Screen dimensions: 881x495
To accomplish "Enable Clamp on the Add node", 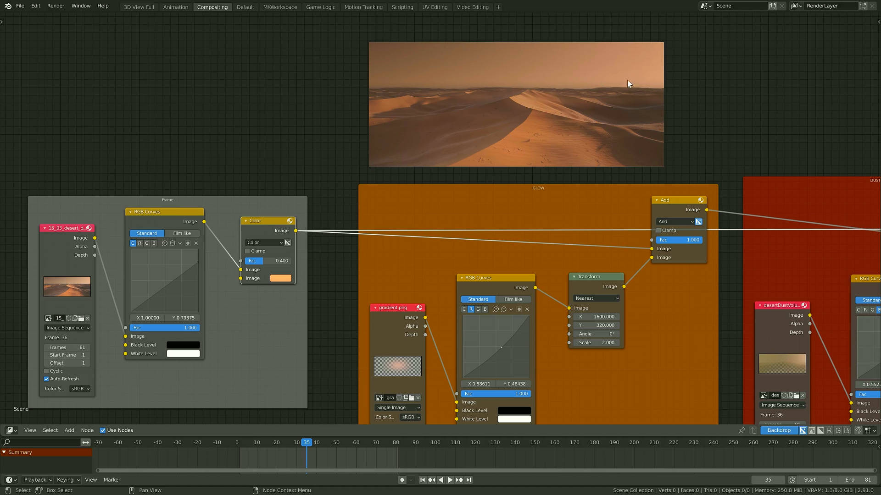I will (x=658, y=231).
